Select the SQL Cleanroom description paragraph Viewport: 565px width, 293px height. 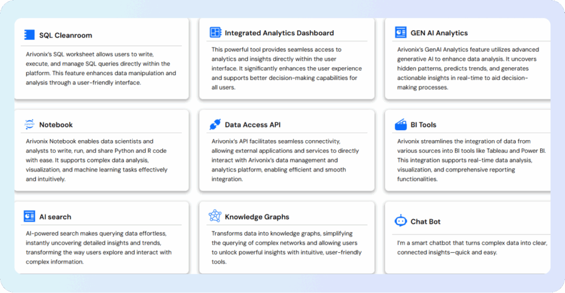click(x=101, y=68)
